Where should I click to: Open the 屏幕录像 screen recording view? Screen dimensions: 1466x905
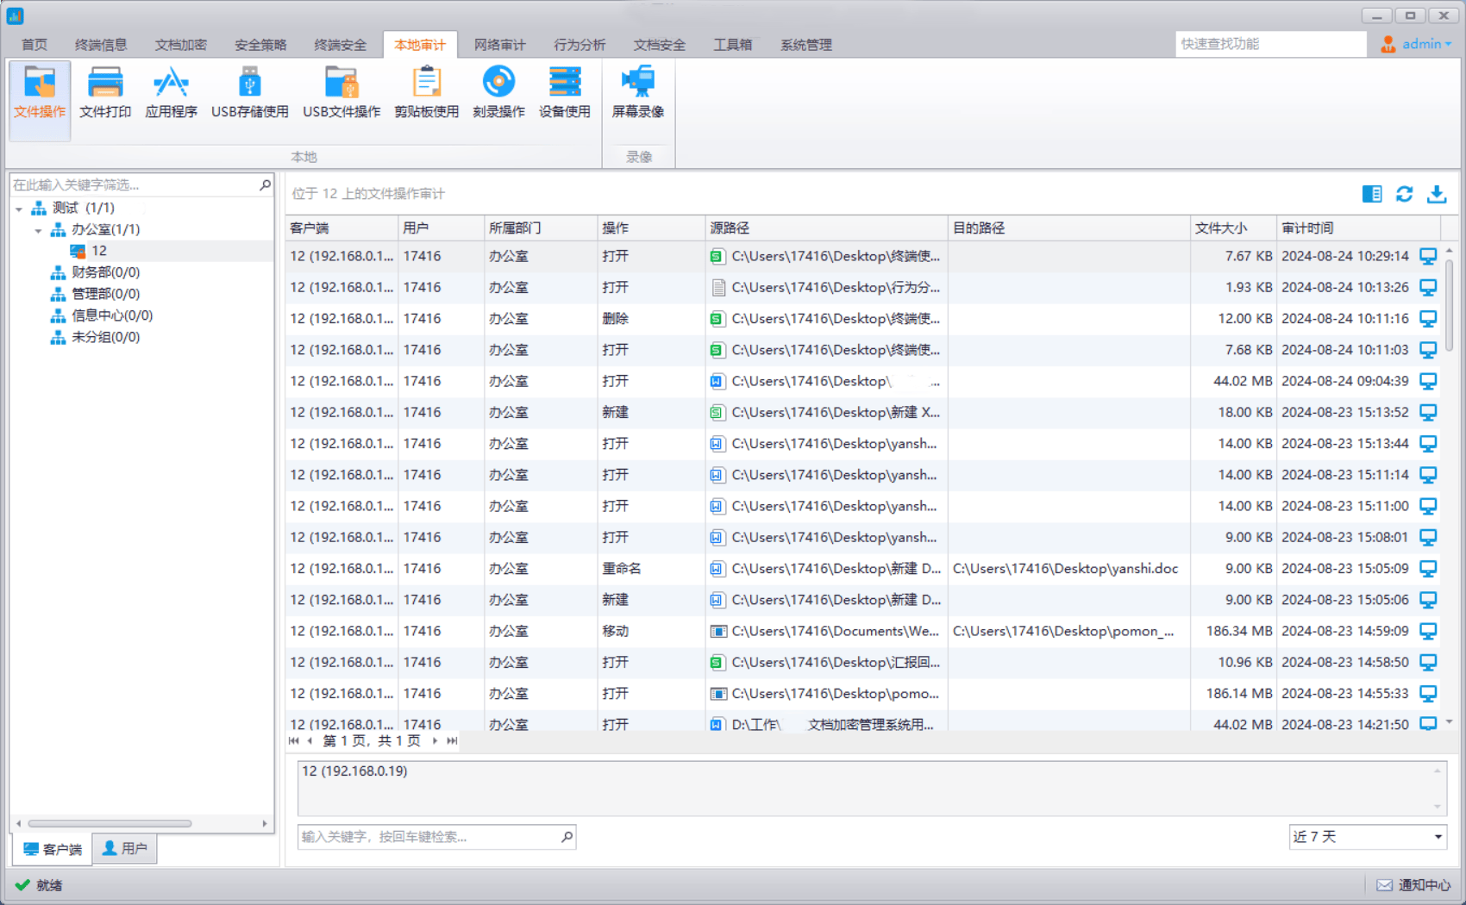click(x=638, y=92)
